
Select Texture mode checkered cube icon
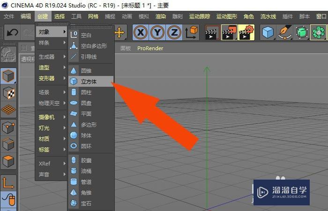pos(8,93)
